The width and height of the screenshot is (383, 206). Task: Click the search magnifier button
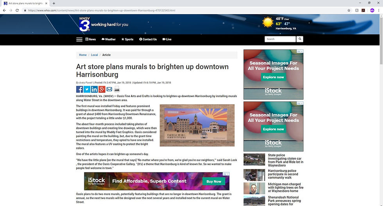tap(300, 39)
